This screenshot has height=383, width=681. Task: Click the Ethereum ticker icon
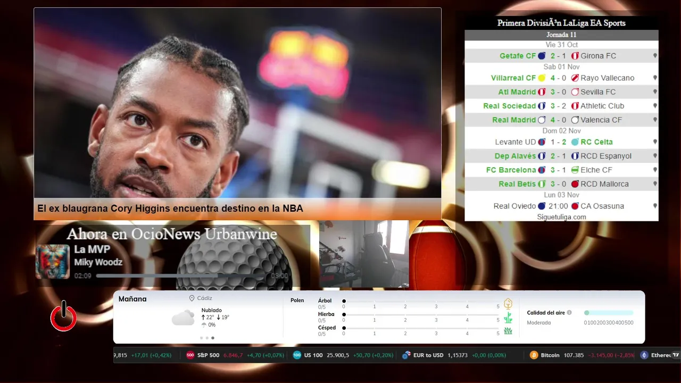tap(644, 355)
